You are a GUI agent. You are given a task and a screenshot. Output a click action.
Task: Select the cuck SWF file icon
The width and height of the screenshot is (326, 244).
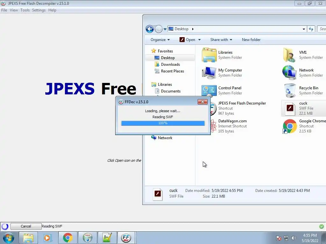290,108
